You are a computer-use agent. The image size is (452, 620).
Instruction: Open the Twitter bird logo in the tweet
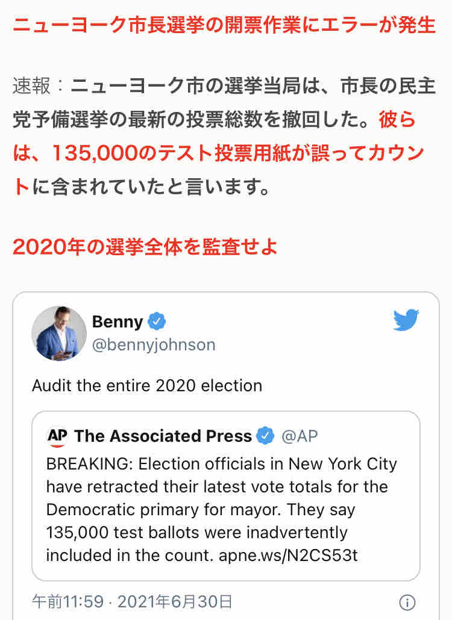point(406,320)
